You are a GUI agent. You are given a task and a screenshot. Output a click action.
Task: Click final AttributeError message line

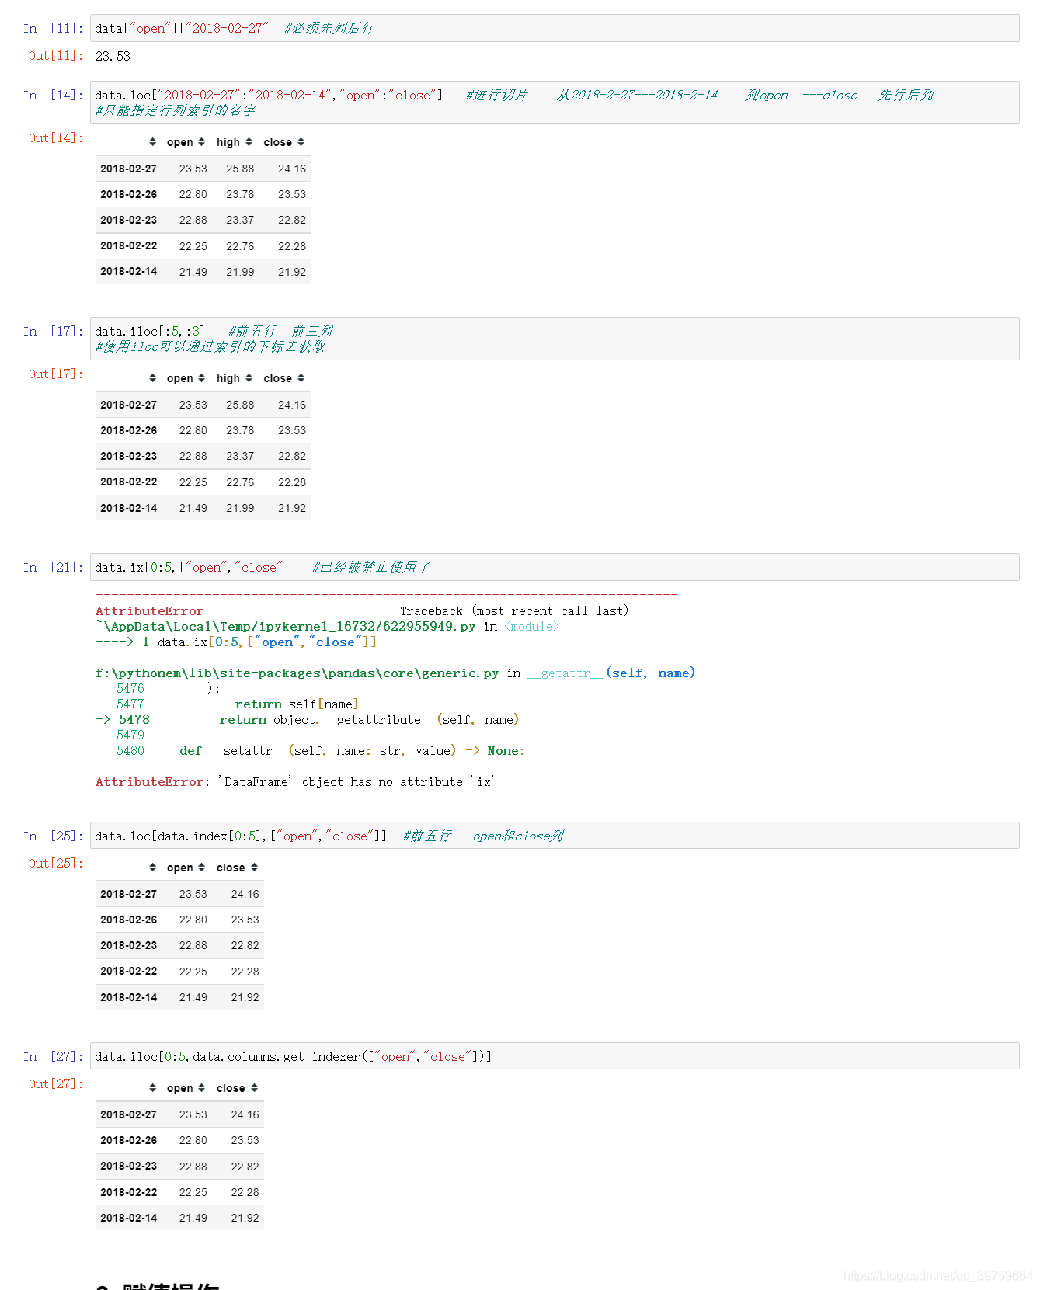pyautogui.click(x=294, y=782)
